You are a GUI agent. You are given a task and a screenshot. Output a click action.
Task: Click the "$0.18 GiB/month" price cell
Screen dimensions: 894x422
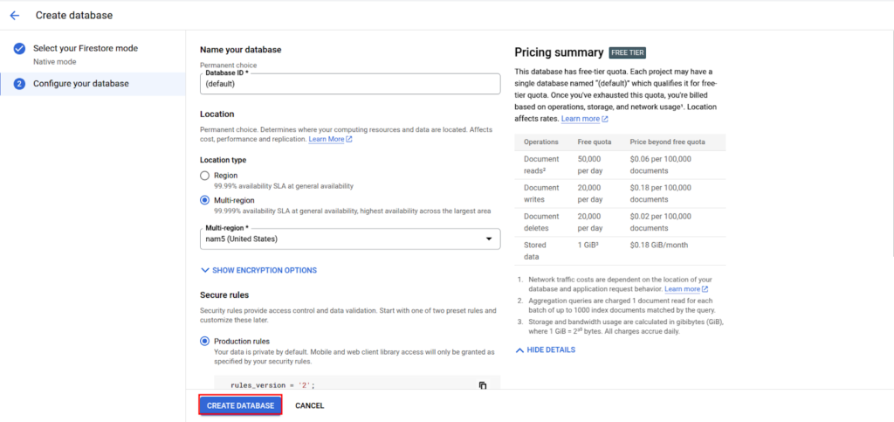tap(659, 246)
